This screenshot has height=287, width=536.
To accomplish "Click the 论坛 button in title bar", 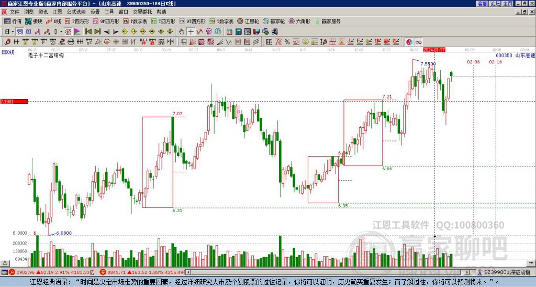I will [495, 4].
